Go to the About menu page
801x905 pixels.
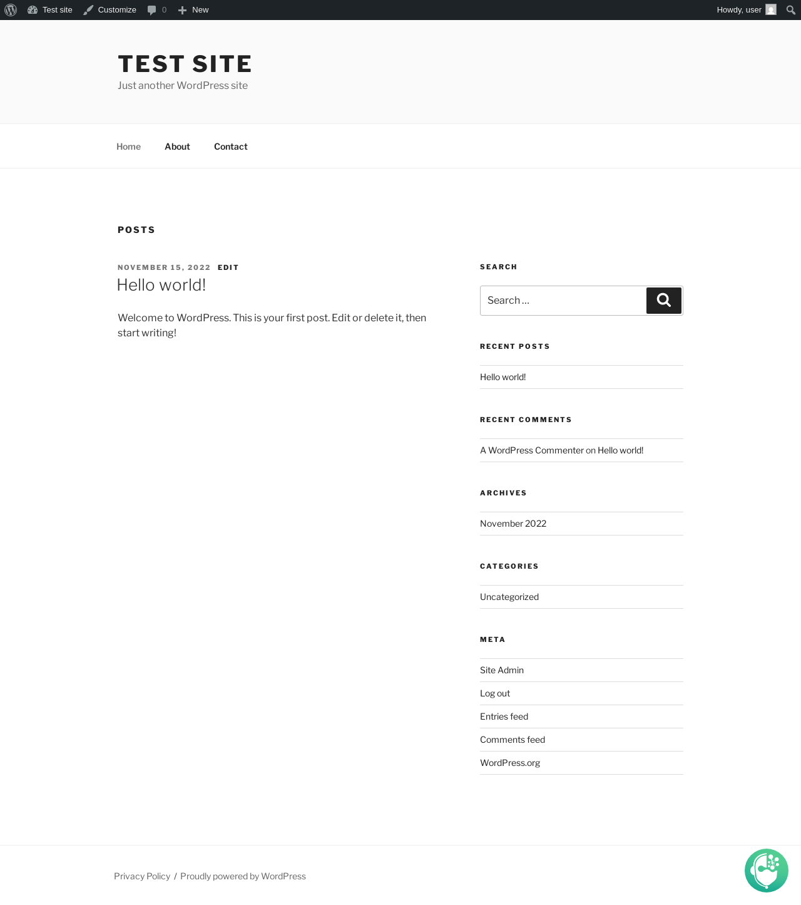pyautogui.click(x=177, y=147)
